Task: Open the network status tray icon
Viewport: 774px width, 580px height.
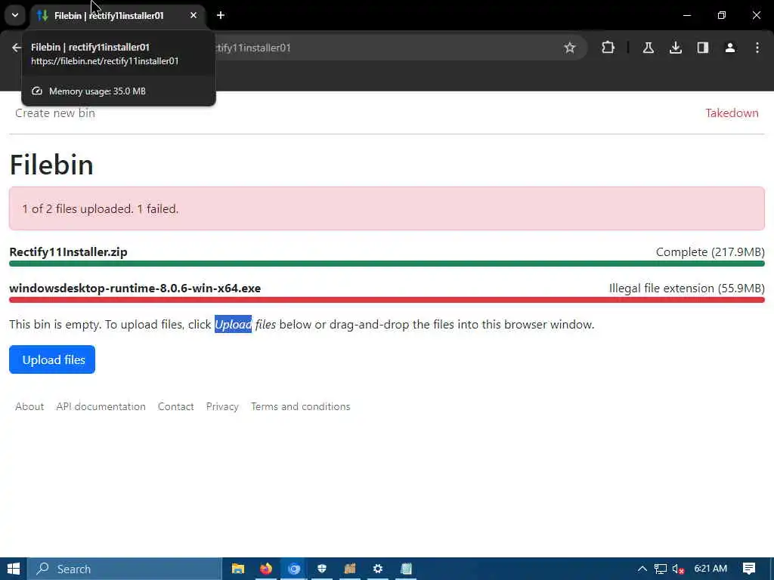Action: coord(660,569)
